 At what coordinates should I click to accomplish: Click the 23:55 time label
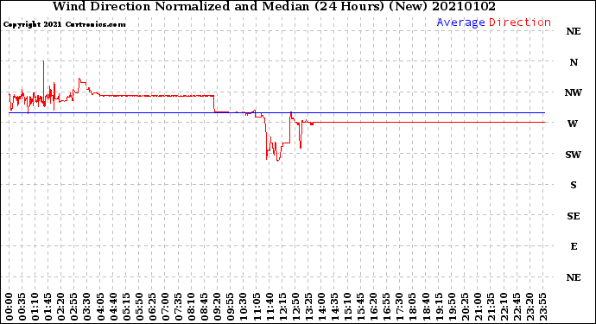pyautogui.click(x=544, y=307)
